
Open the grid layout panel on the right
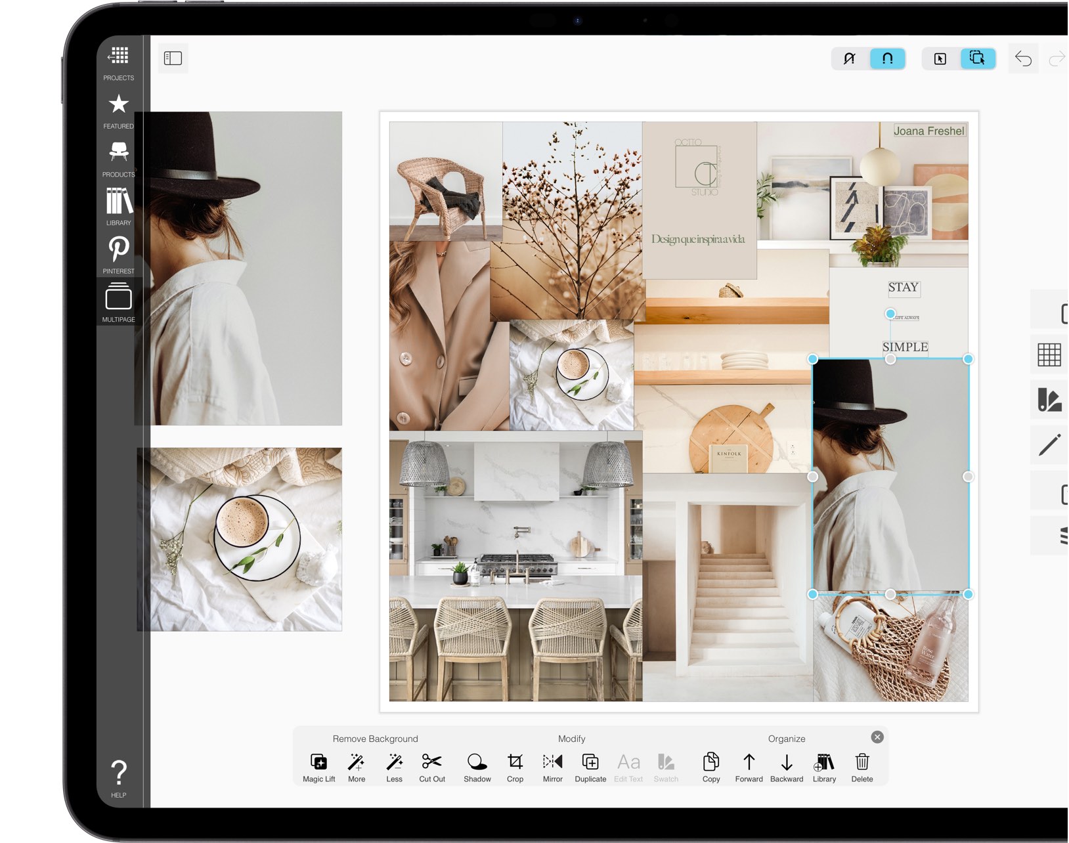pyautogui.click(x=1051, y=355)
